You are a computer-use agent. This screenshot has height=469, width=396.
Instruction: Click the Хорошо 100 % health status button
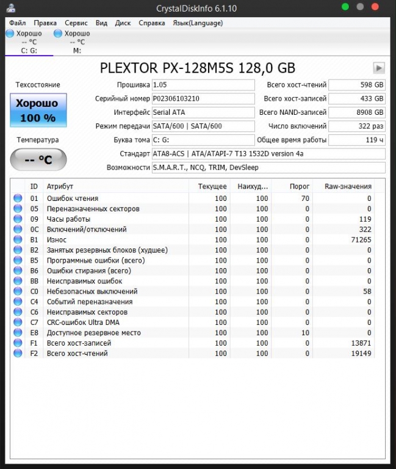tap(38, 111)
